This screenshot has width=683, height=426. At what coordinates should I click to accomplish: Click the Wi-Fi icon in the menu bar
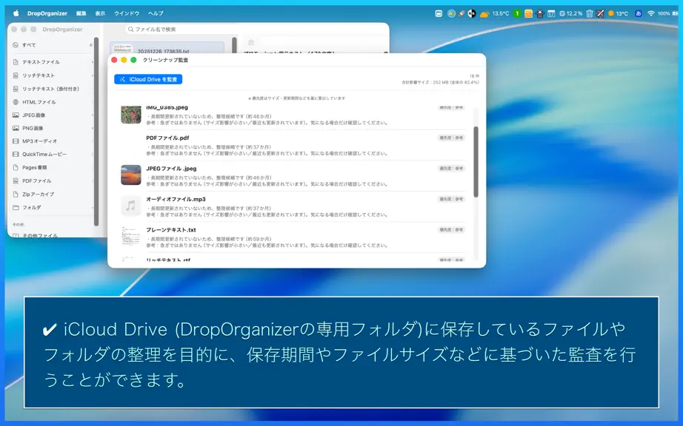point(650,13)
